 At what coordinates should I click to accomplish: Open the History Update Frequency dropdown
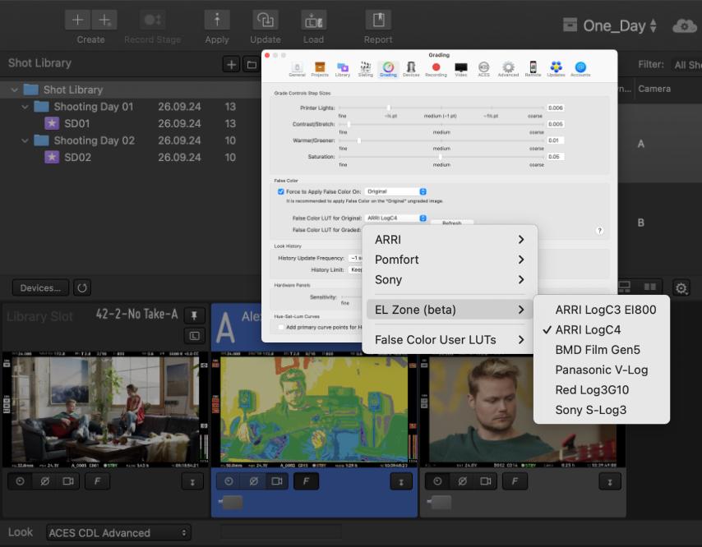point(356,258)
